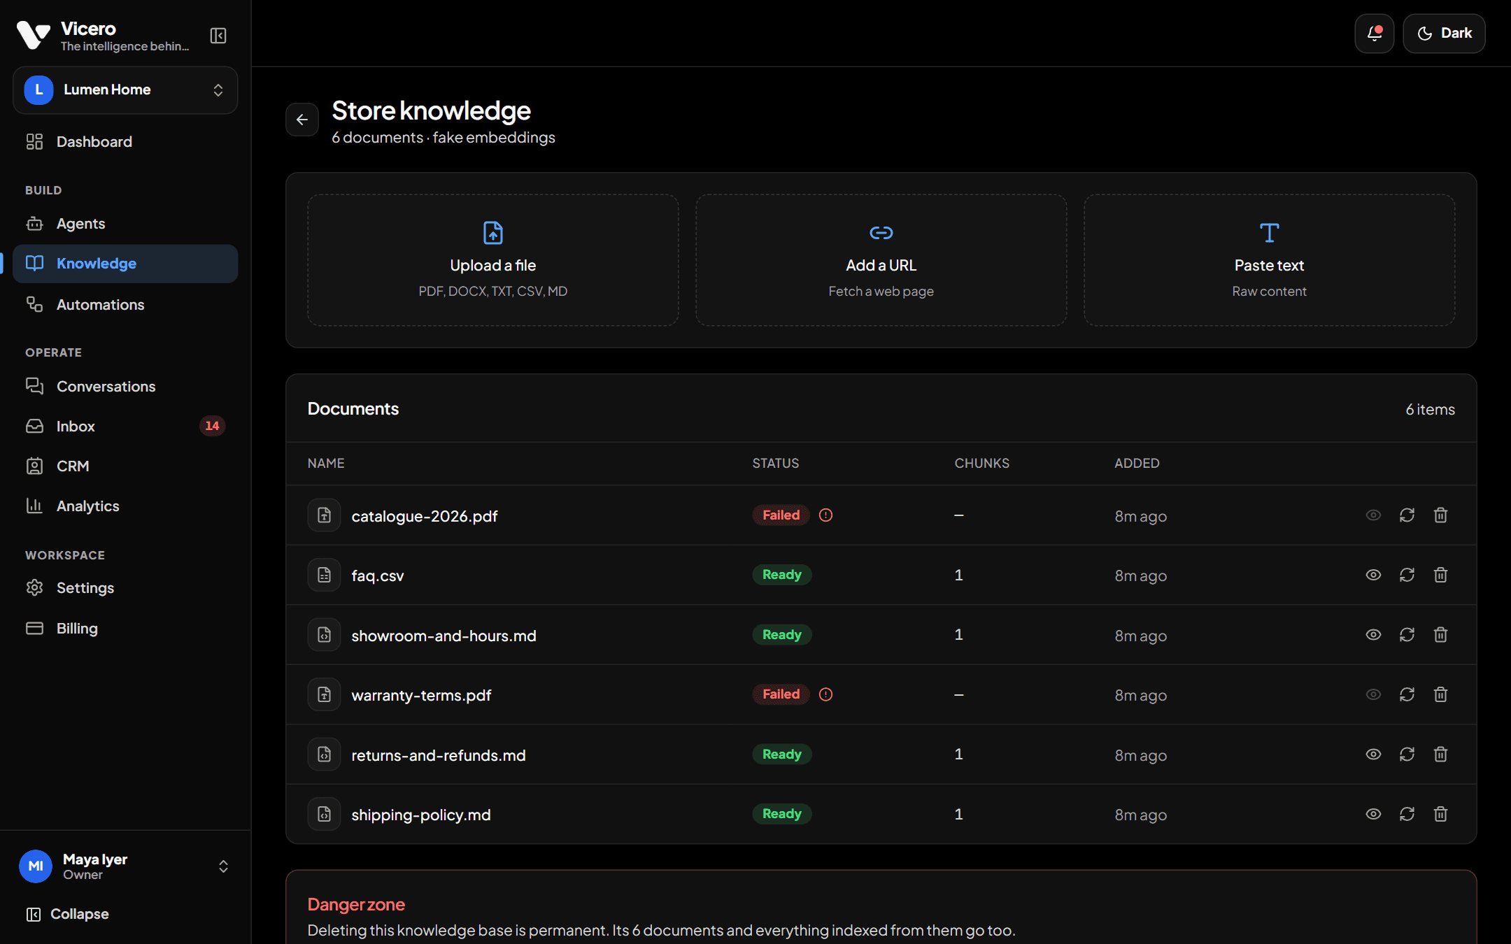Delete warranty-terms.pdf document
This screenshot has height=944, width=1511.
click(1440, 694)
